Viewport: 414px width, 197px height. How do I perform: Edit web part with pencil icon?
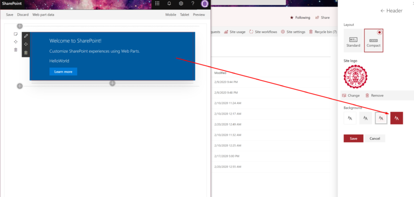pos(26,36)
